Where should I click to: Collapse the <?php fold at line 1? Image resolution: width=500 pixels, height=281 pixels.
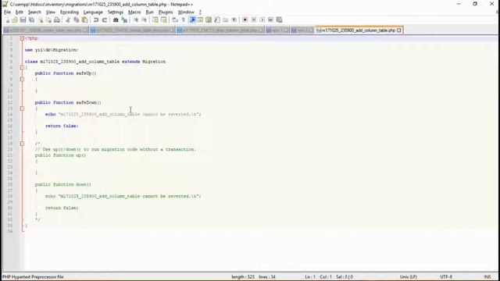click(22, 38)
